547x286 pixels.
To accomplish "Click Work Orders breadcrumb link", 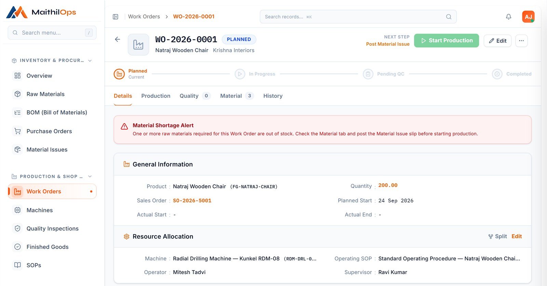I will (144, 16).
